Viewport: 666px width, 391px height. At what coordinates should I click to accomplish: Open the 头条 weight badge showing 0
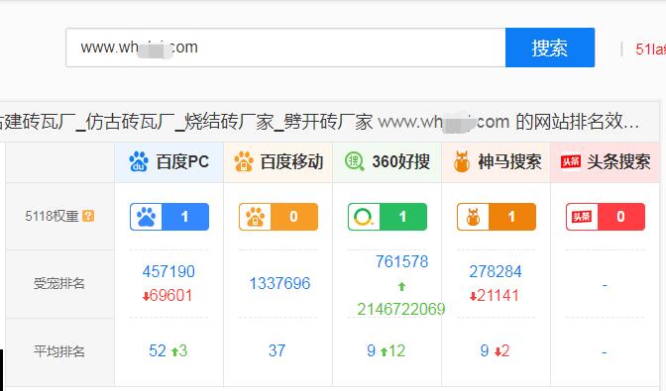pos(606,217)
